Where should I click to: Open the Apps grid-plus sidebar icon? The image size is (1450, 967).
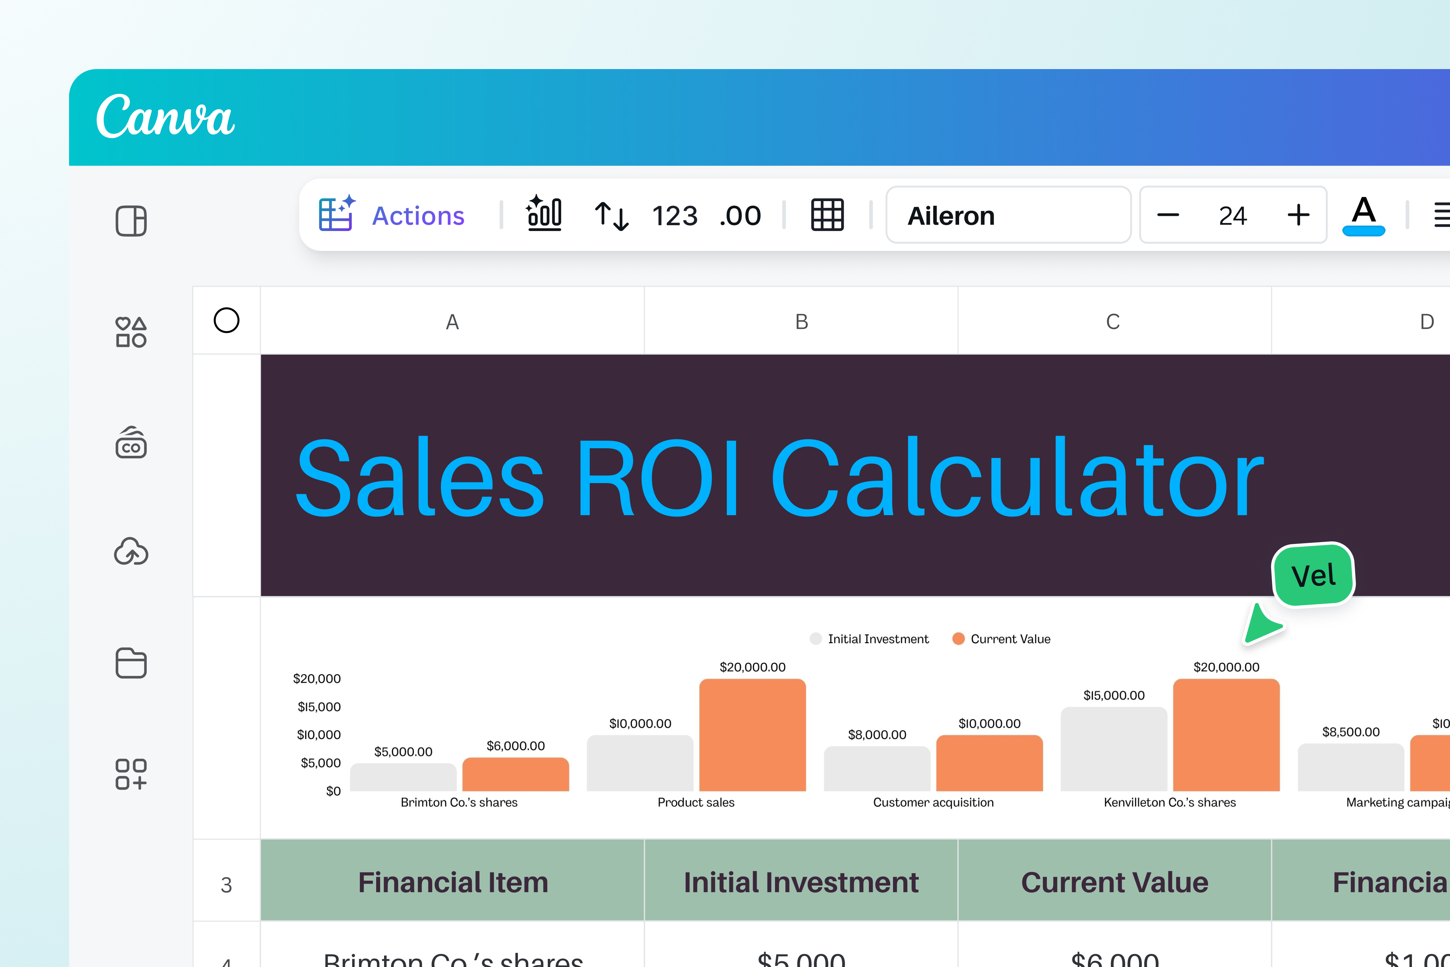coord(131,774)
